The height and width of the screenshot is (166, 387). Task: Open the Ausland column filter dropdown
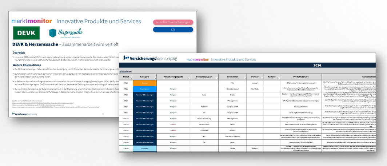(278, 78)
